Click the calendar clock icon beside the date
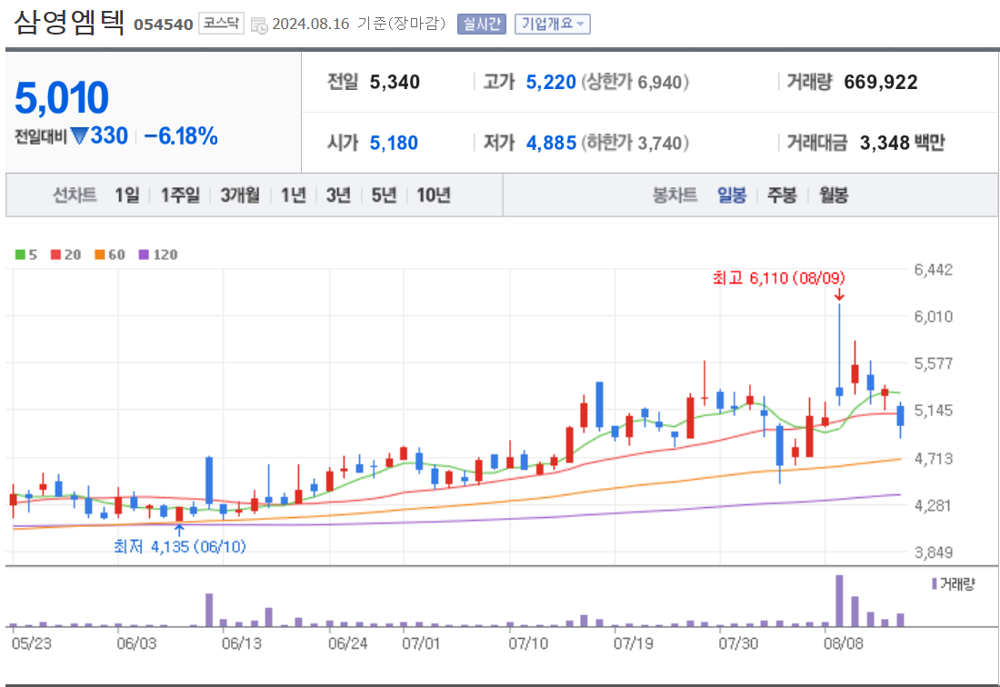The height and width of the screenshot is (687, 1000). point(259,25)
